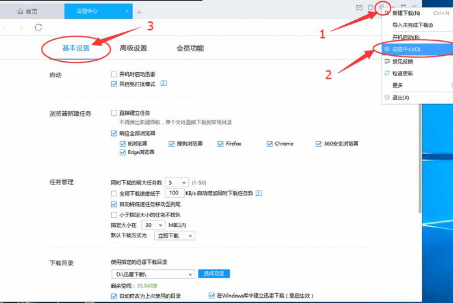Choose 退出(X) menu item

[417, 98]
